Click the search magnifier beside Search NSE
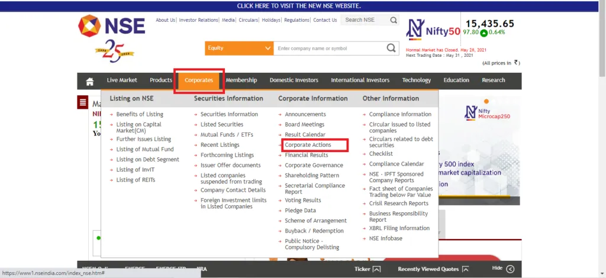Screen dimensions: 606x278 coord(394,20)
